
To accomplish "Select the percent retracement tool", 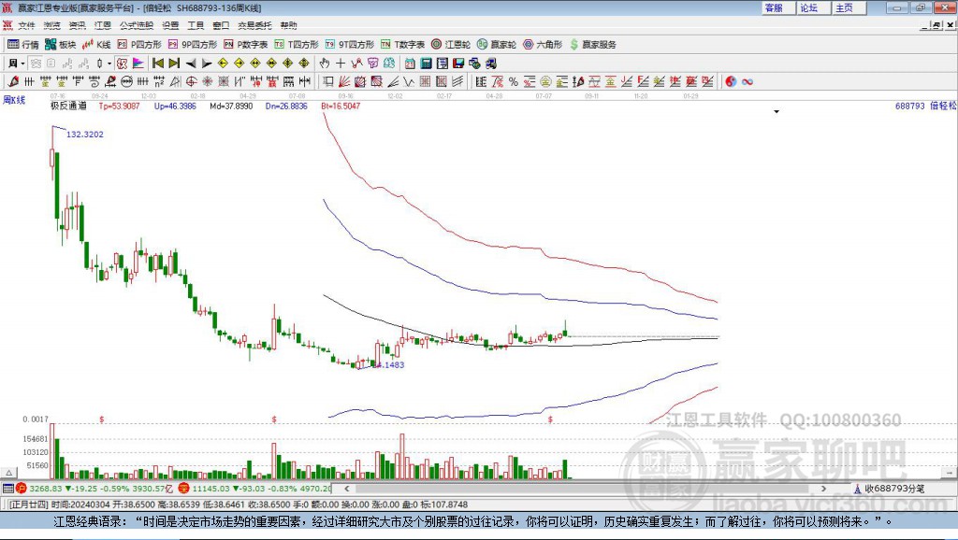I will pyautogui.click(x=514, y=81).
